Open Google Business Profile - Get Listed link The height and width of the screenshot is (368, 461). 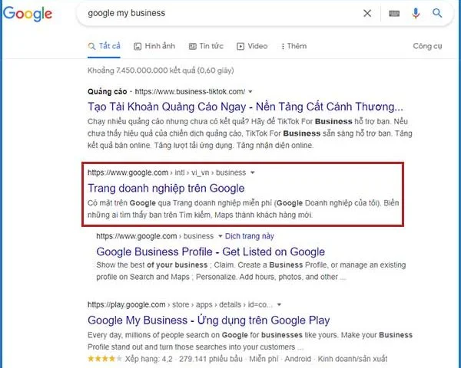[x=211, y=251]
